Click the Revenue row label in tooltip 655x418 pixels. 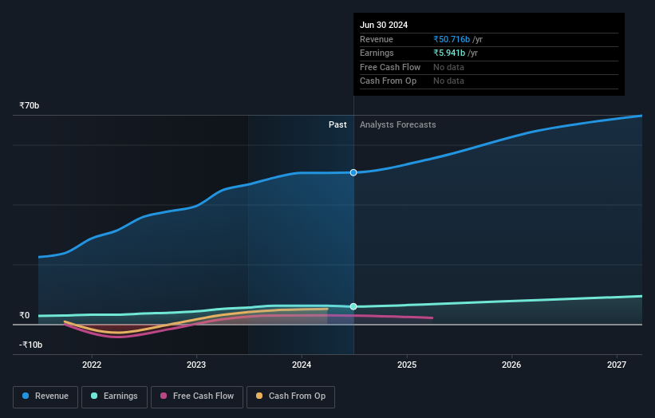[377, 39]
